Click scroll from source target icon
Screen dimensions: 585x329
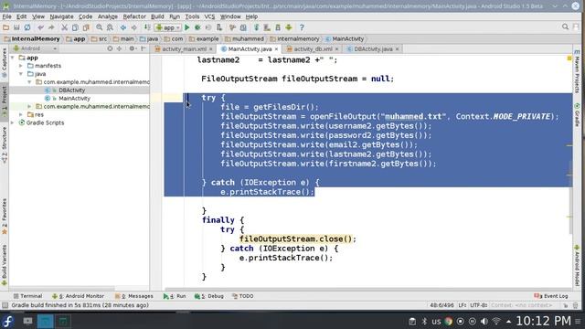(110, 48)
